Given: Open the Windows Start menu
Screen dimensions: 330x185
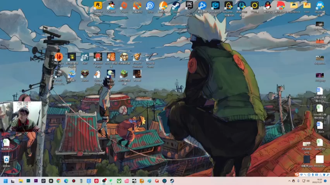Looking at the screenshot, I should point(5,181).
